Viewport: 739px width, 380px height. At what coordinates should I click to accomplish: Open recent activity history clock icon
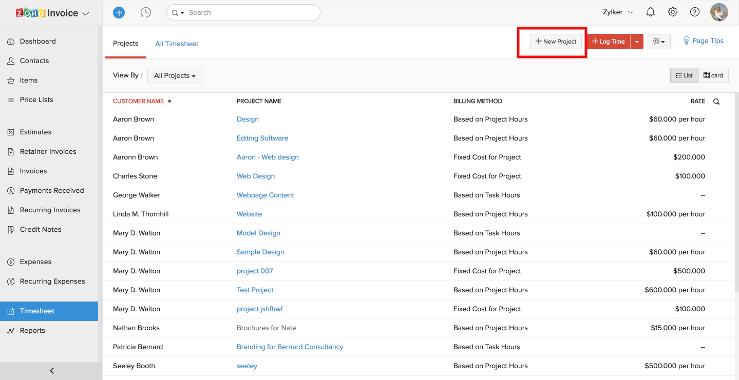pos(146,12)
